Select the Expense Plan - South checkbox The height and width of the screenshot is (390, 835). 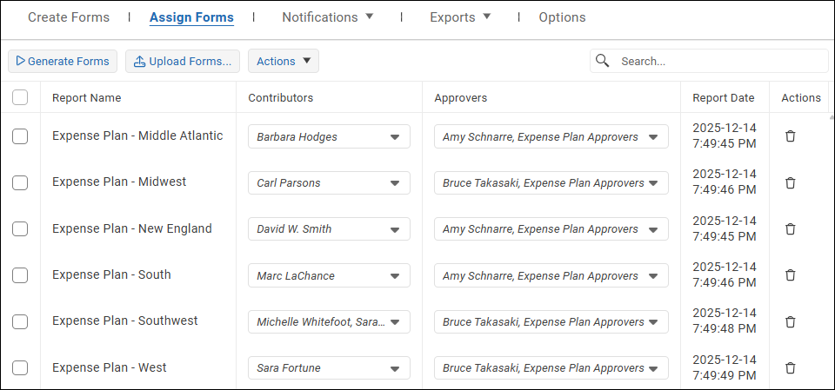(20, 275)
